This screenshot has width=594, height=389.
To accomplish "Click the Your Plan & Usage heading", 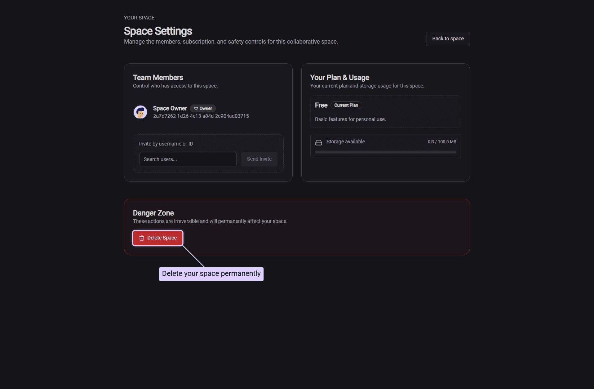I will click(x=340, y=77).
